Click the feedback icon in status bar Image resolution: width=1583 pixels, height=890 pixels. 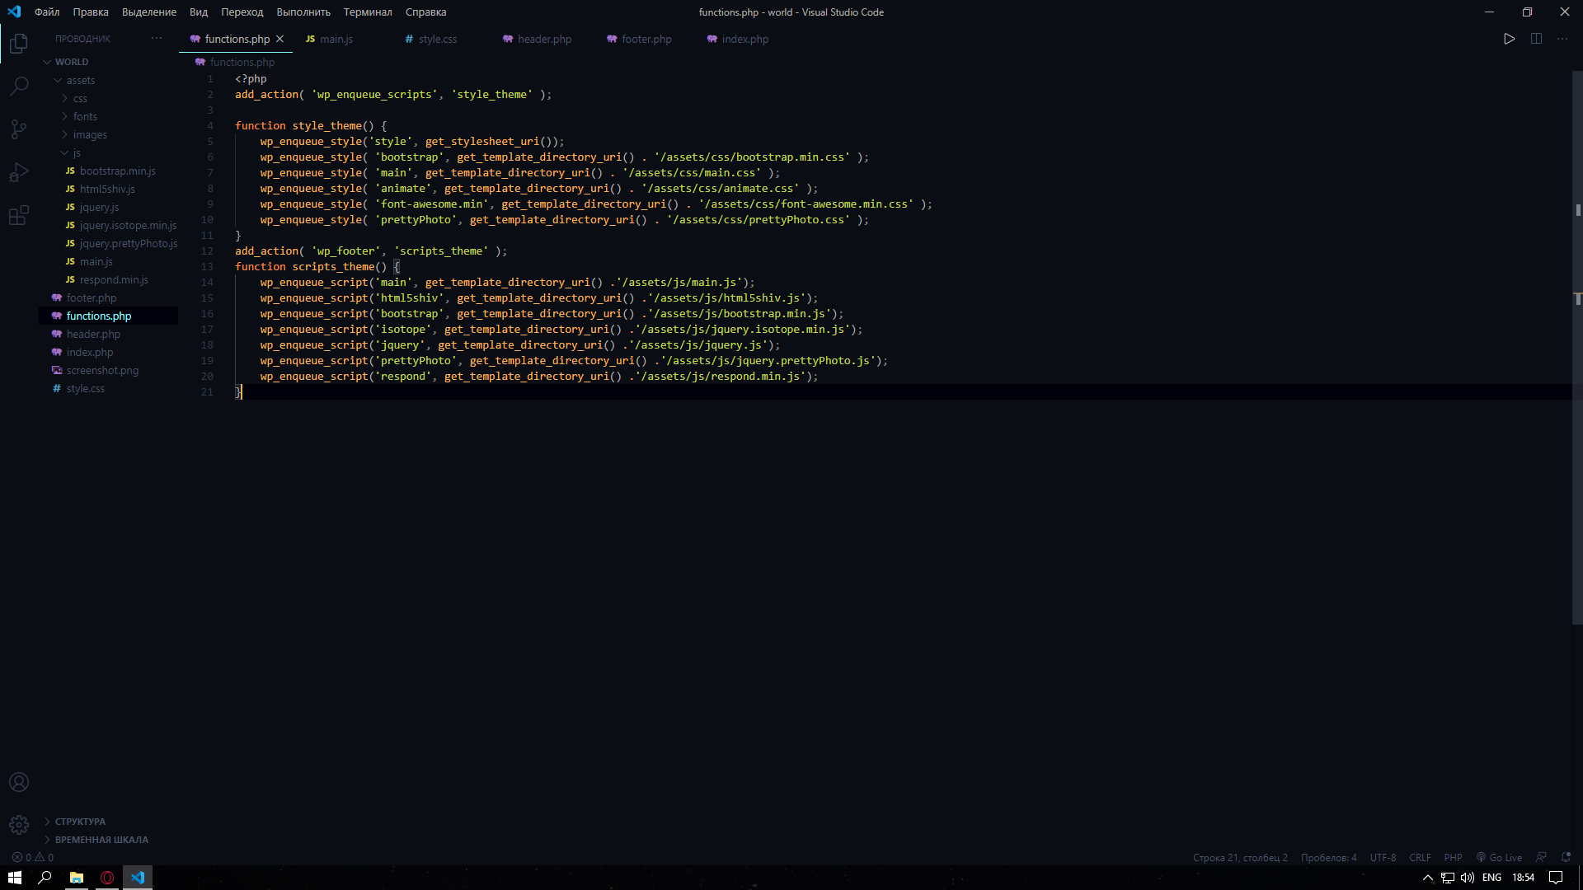point(1541,857)
